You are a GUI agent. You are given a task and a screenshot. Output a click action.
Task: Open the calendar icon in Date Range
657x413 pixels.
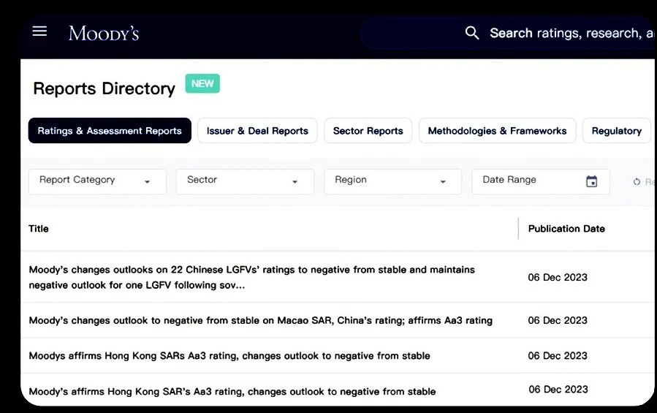[592, 181]
